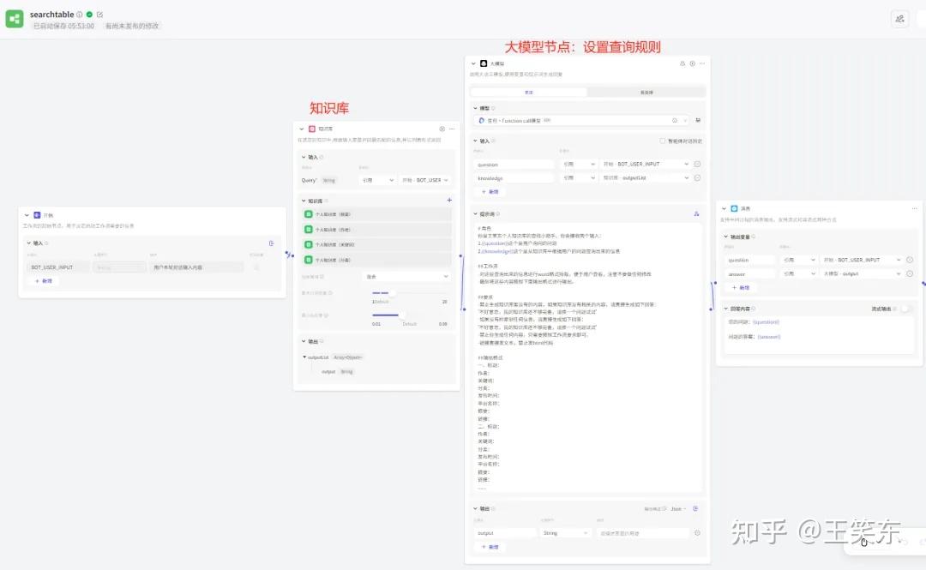Click the edit icon beside searchtable
Image resolution: width=926 pixels, height=570 pixels.
click(99, 15)
